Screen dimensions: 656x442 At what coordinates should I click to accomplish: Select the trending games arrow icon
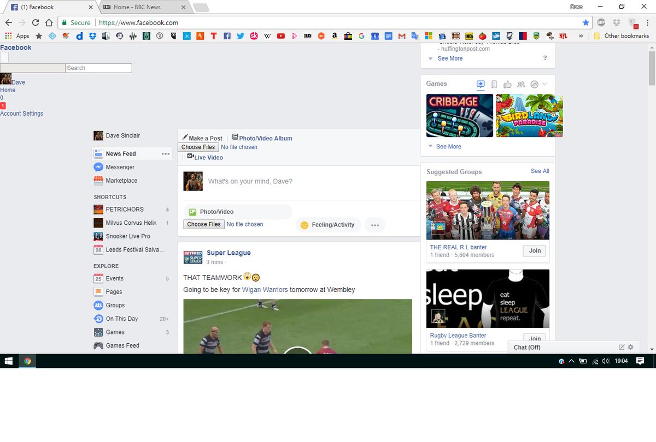[x=535, y=85]
